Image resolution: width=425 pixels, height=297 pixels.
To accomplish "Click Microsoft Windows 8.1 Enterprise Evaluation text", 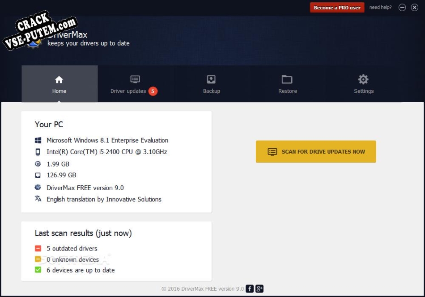I will coord(107,140).
